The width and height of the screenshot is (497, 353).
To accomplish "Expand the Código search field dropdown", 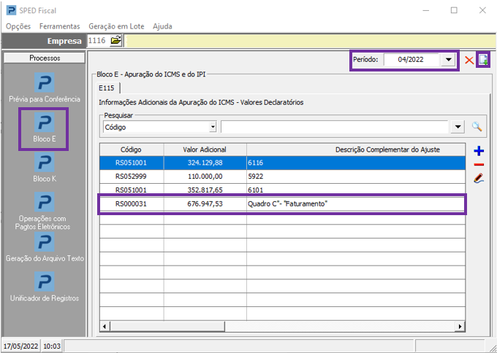I will [x=213, y=127].
